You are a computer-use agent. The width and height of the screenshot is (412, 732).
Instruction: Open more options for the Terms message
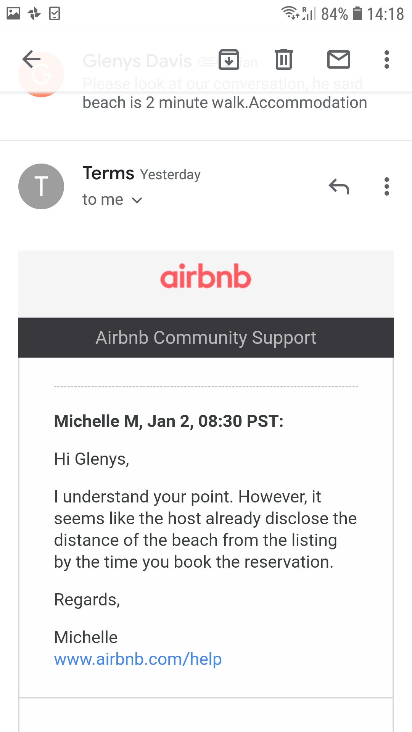click(387, 186)
